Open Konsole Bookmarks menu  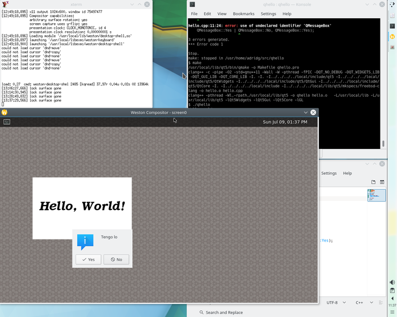[x=243, y=14]
